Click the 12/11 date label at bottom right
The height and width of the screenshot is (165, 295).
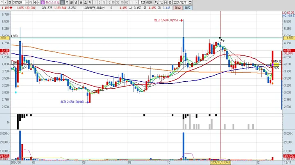click(288, 163)
